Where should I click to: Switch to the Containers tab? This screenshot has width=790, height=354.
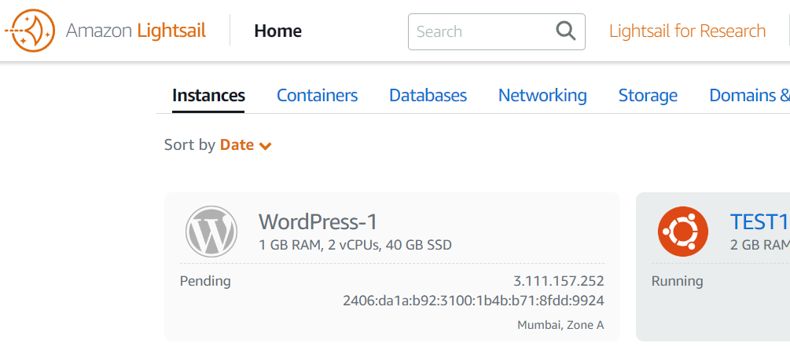[317, 96]
